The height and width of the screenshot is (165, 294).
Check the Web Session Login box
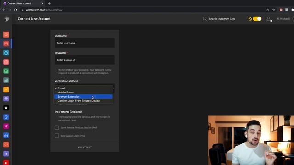57,136
